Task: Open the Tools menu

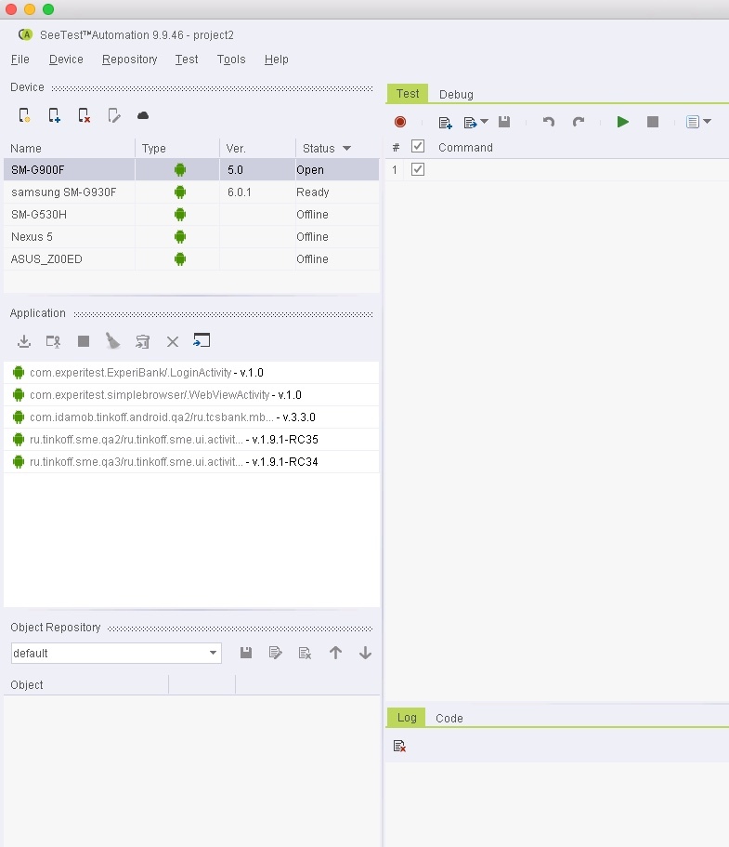Action: tap(231, 60)
